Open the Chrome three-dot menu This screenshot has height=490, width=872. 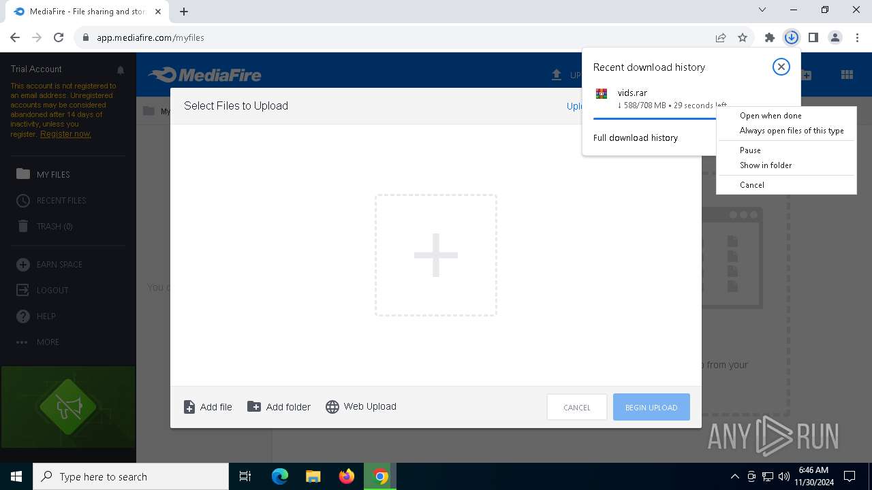(x=856, y=38)
